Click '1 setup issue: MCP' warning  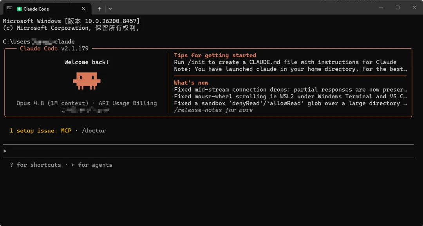pyautogui.click(x=40, y=131)
